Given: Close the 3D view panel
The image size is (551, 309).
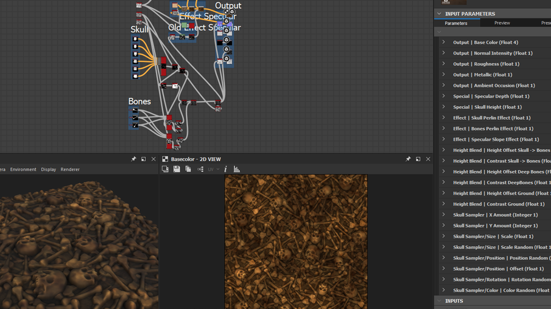Looking at the screenshot, I should click(x=154, y=159).
